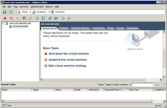Click the Home icon in navigation bar

pos(19,12)
